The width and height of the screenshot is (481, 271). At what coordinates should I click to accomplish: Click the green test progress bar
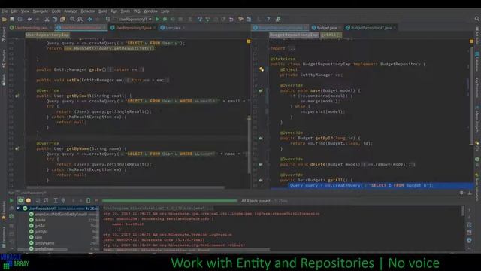pyautogui.click(x=170, y=201)
